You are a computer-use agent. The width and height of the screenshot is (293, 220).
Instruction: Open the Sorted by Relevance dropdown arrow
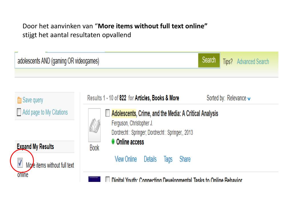249,99
